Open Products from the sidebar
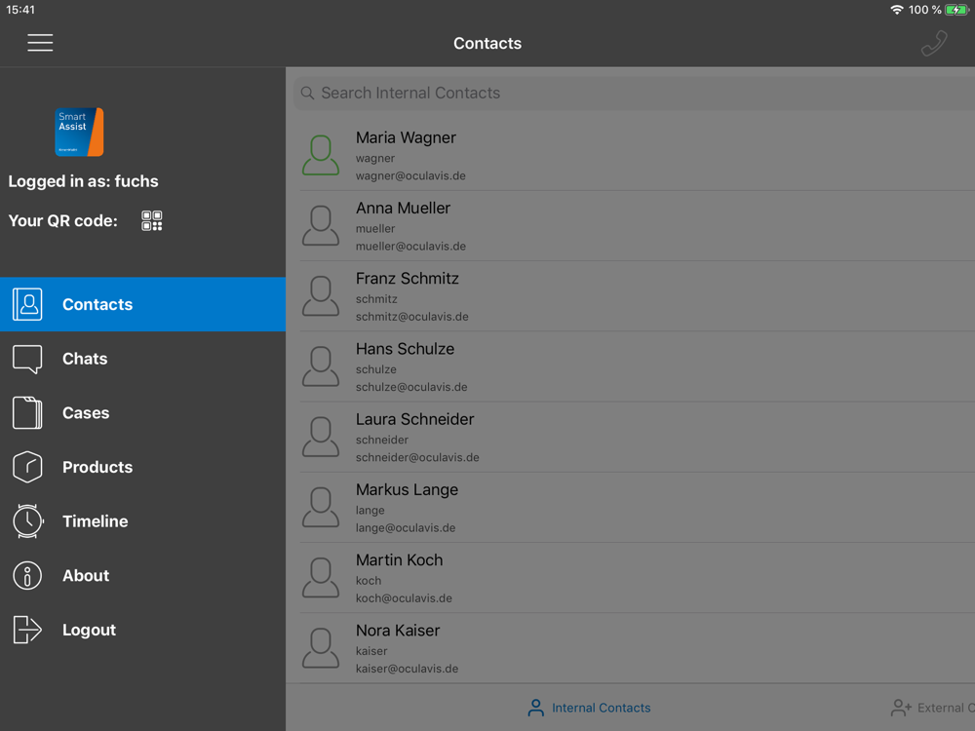 coord(143,467)
